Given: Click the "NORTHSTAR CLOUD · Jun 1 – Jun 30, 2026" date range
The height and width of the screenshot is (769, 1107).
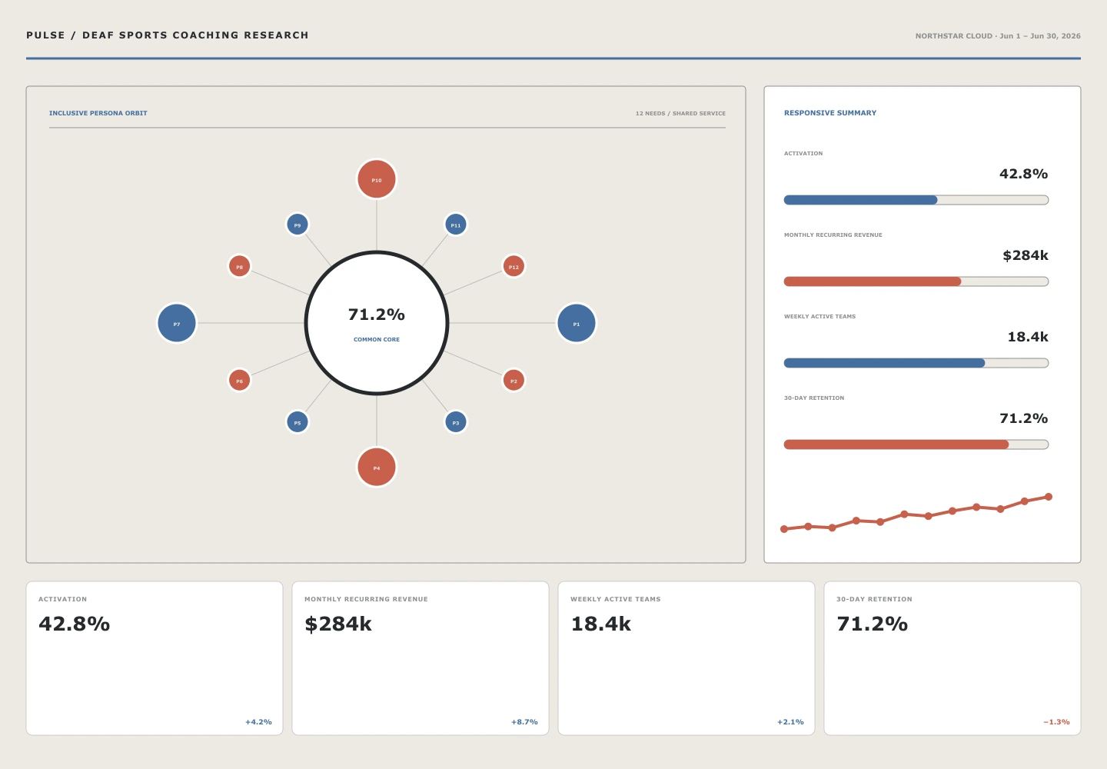Looking at the screenshot, I should (x=998, y=36).
